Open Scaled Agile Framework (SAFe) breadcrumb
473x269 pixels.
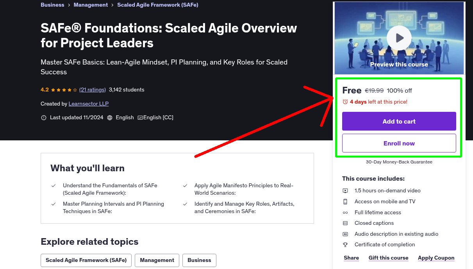158,5
